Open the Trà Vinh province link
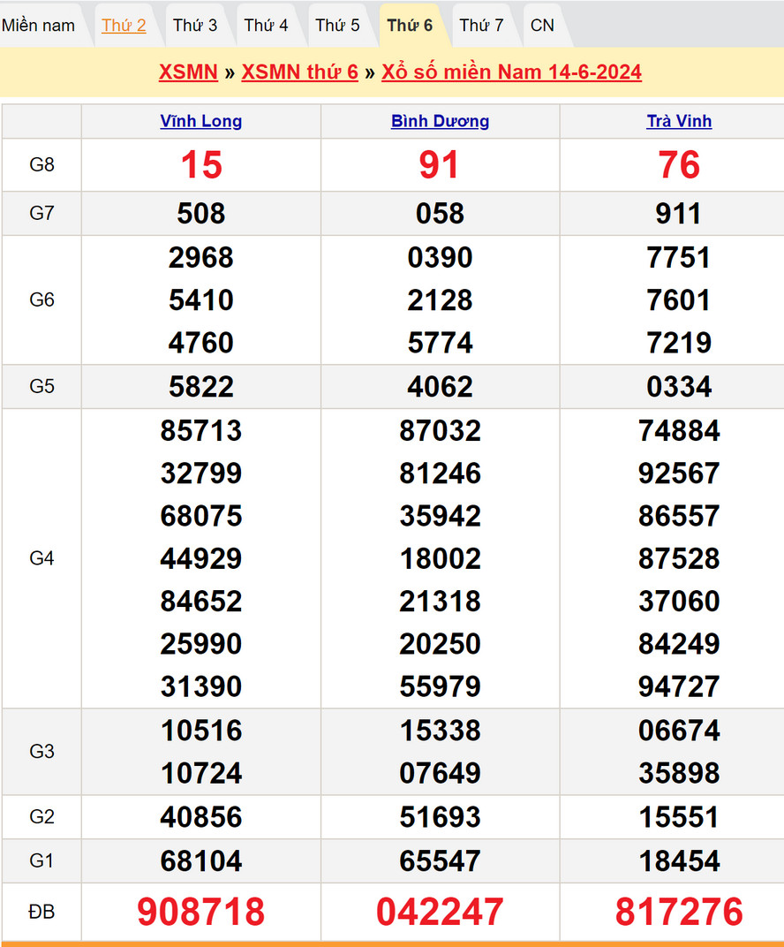The width and height of the screenshot is (784, 947). (679, 122)
